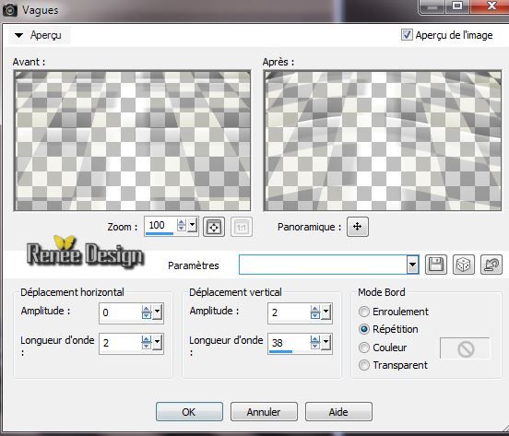Click the randomize parameters dice icon

pos(464,265)
